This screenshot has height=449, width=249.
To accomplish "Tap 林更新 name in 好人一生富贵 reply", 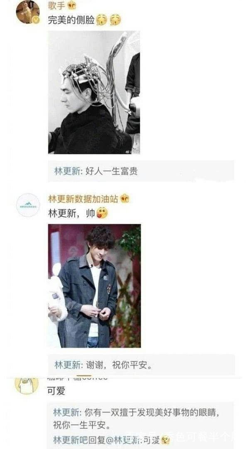I will 68,171.
